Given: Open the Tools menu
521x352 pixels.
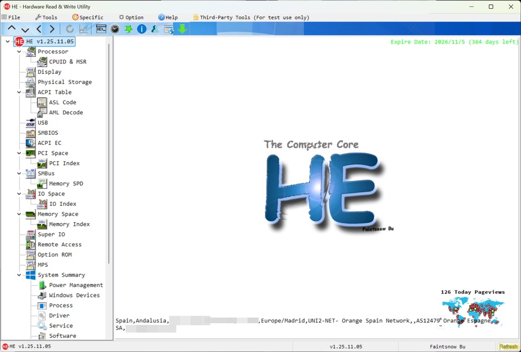Looking at the screenshot, I should tap(46, 18).
